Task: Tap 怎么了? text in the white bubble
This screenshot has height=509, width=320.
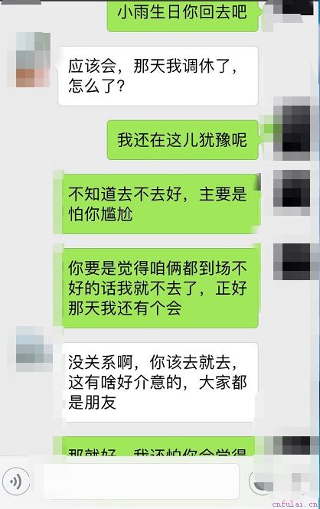Action: [x=96, y=86]
